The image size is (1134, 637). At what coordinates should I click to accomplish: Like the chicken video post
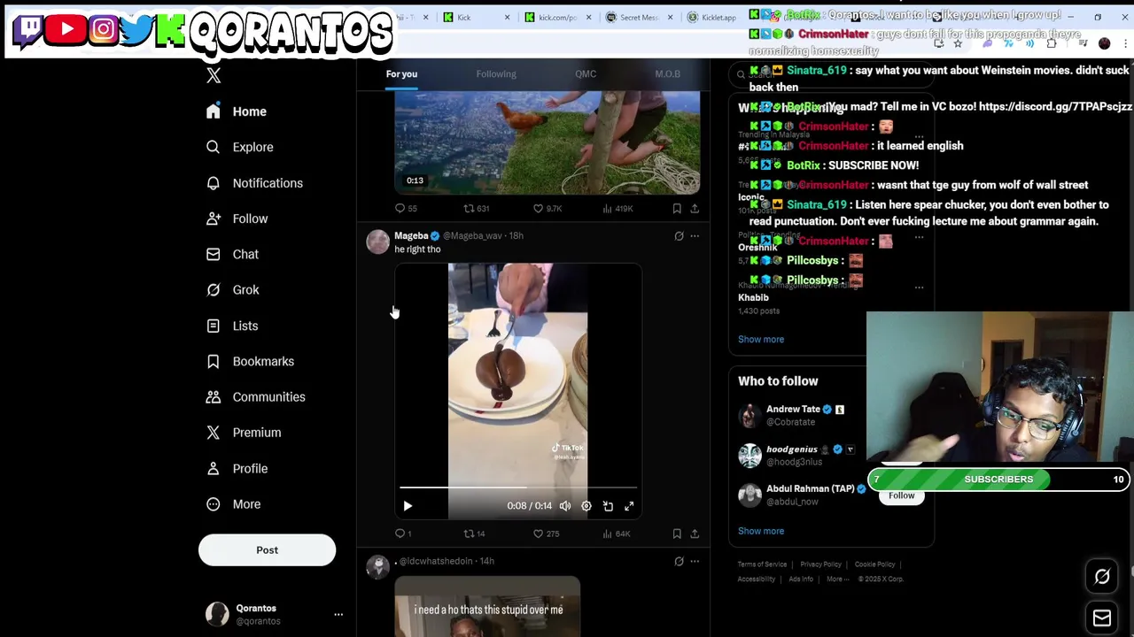[x=548, y=209]
